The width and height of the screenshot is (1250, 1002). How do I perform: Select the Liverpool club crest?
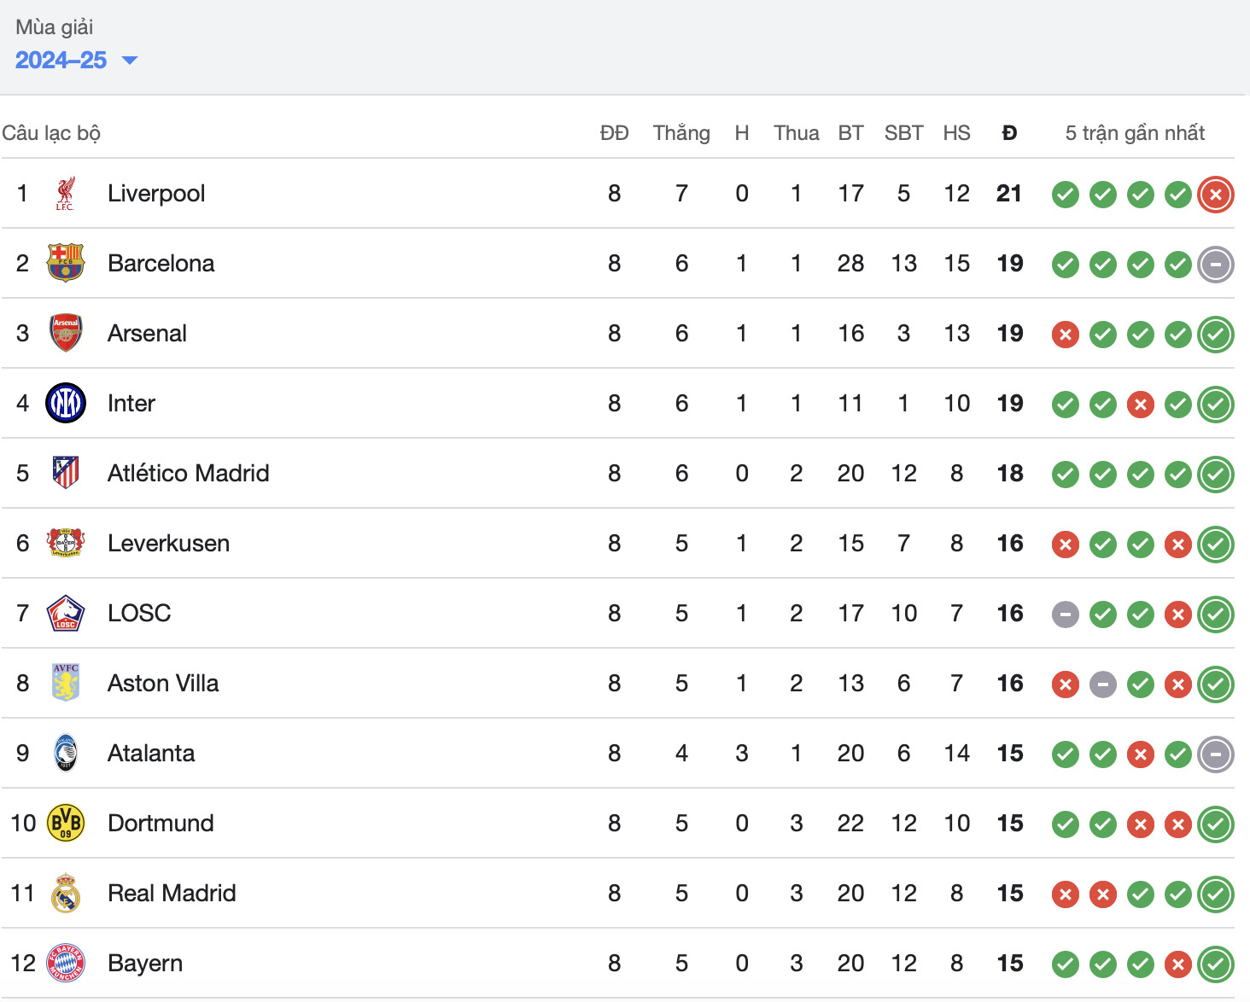tap(66, 194)
